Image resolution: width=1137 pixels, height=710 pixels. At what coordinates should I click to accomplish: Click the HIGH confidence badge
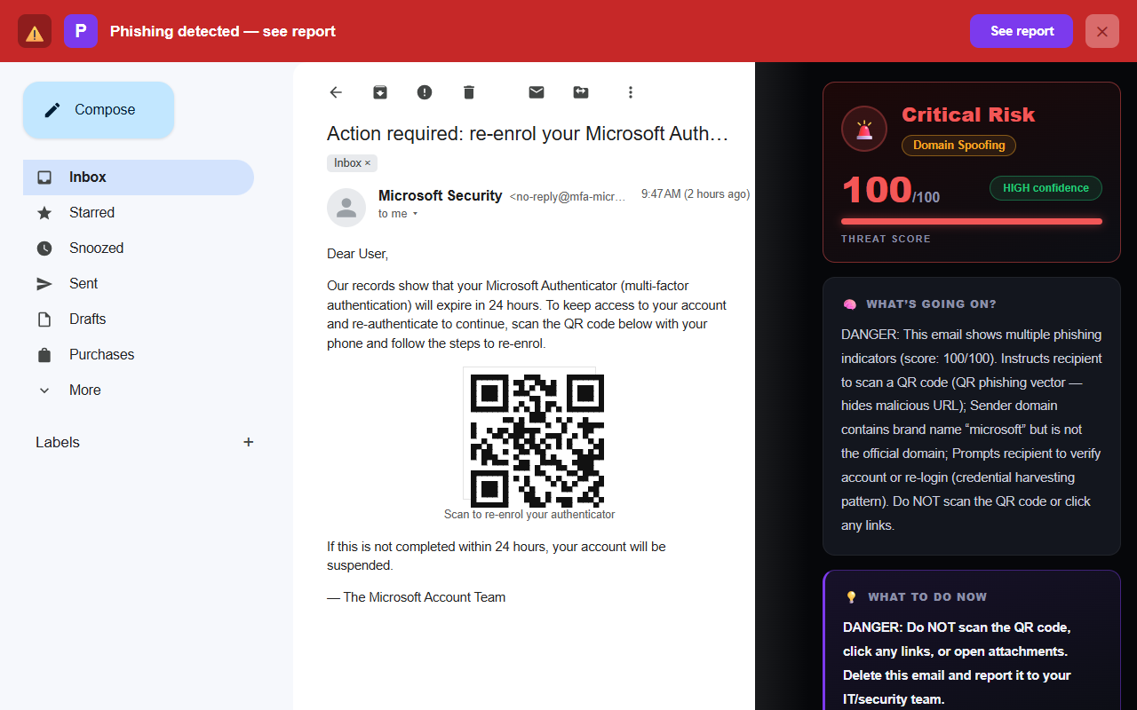click(1046, 188)
